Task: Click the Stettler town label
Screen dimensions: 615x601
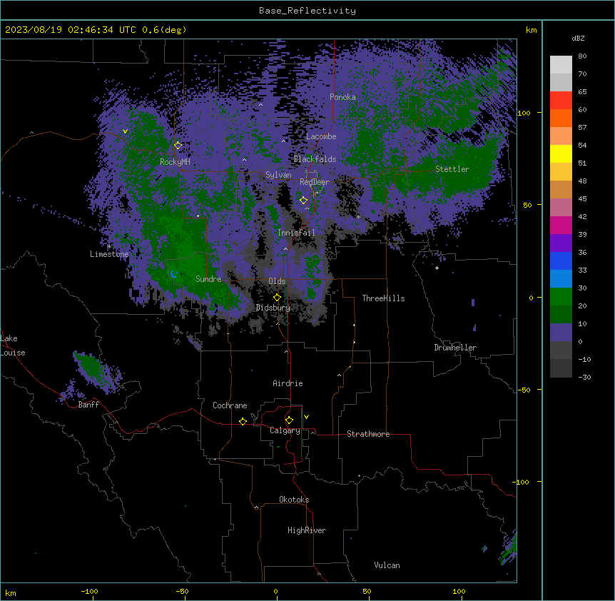Action: [x=452, y=169]
